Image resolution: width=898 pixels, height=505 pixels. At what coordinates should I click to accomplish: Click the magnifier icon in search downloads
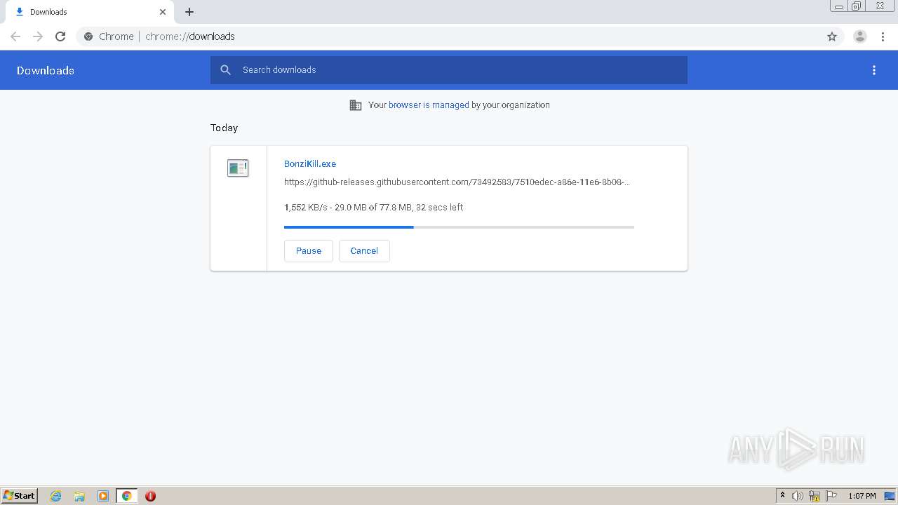tap(225, 70)
